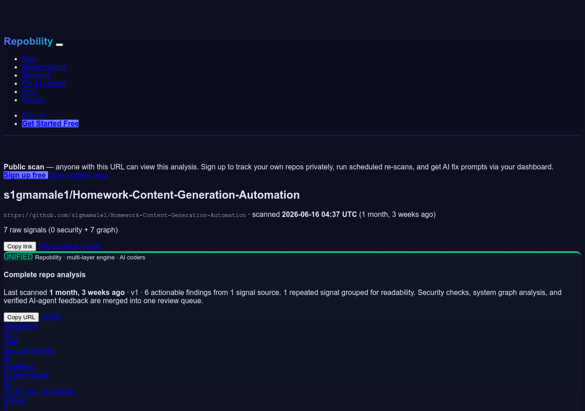The image size is (585, 411).
Task: Go to Recent scans
Action: (44, 67)
